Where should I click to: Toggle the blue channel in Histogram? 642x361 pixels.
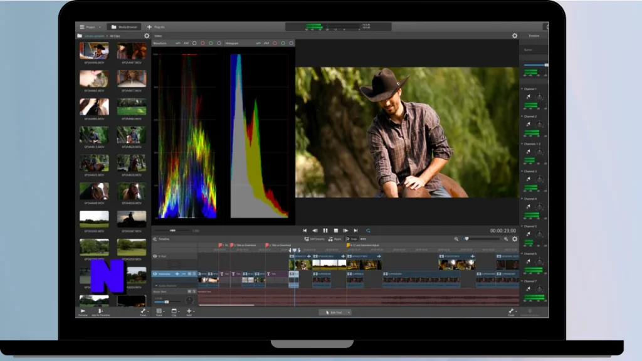(291, 43)
